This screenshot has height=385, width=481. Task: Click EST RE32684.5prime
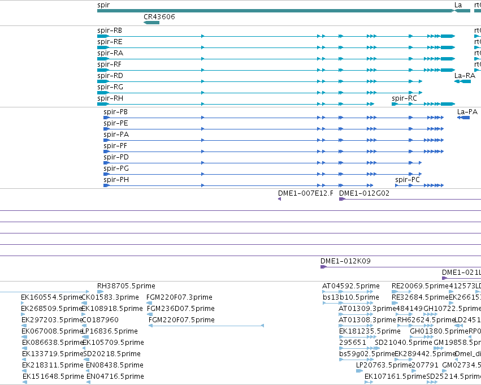pyautogui.click(x=395, y=303)
